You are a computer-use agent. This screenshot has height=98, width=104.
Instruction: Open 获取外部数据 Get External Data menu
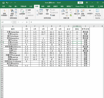pos(4,13)
